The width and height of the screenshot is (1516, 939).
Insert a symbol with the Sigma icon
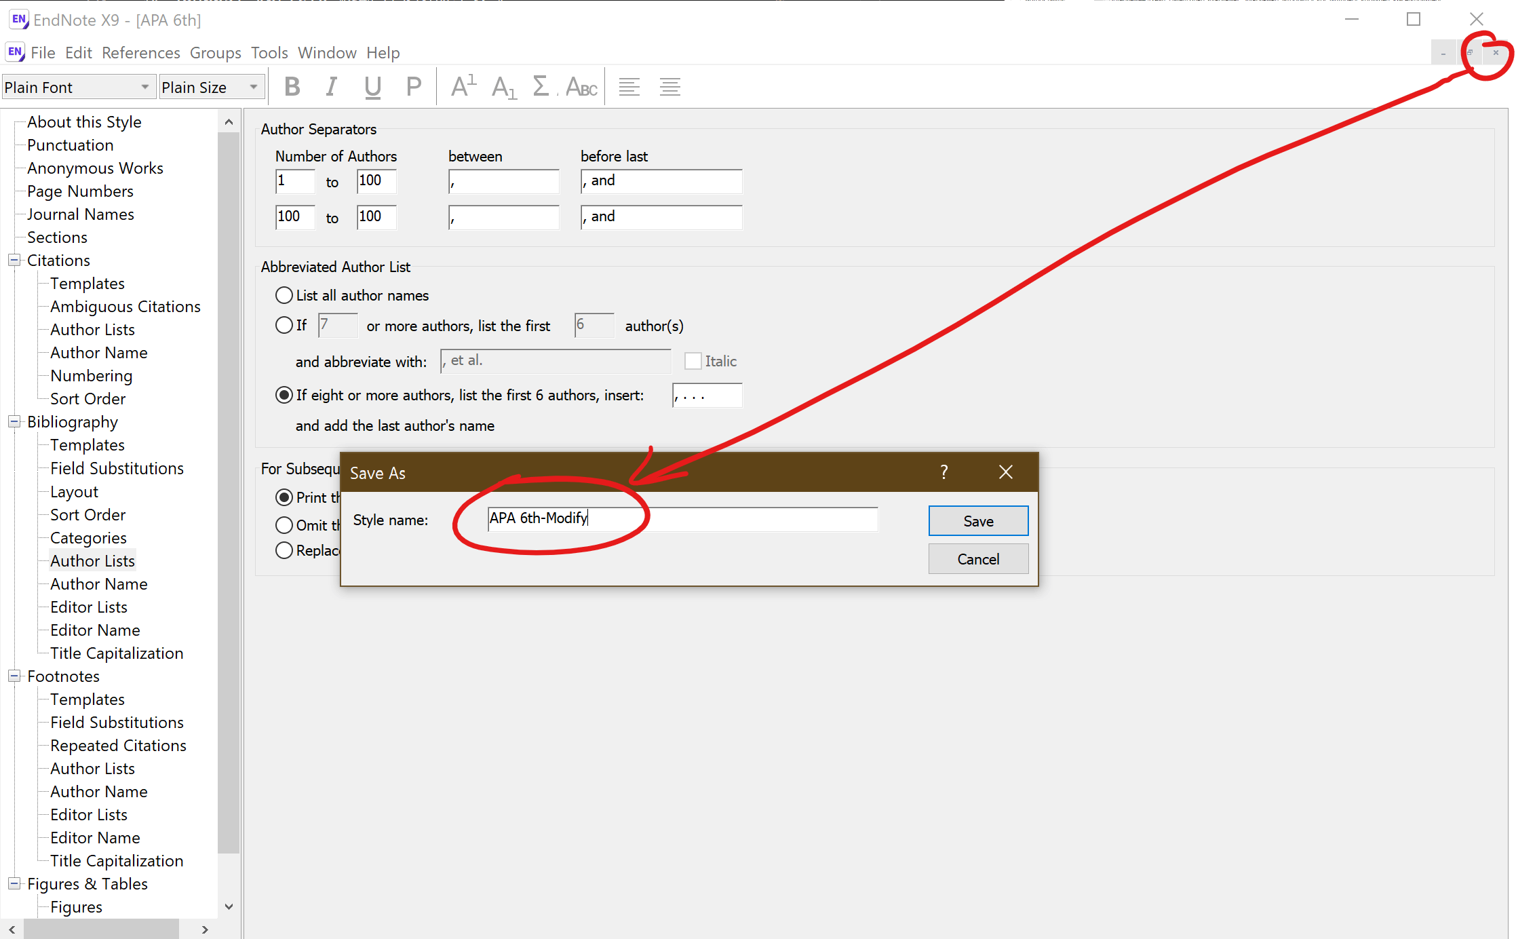pyautogui.click(x=541, y=87)
